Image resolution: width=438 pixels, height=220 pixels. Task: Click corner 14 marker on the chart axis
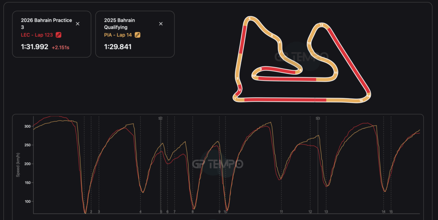384,211
